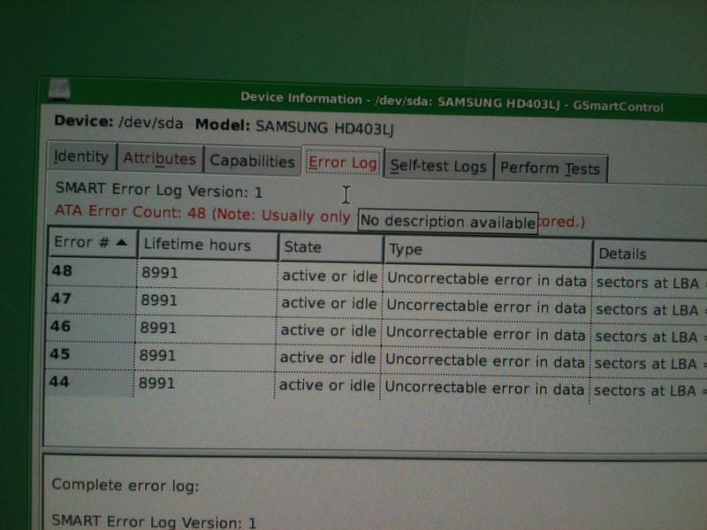Image resolution: width=707 pixels, height=530 pixels.
Task: Click "SMART Error Log Version: 1" below the tabs
Action: (159, 190)
